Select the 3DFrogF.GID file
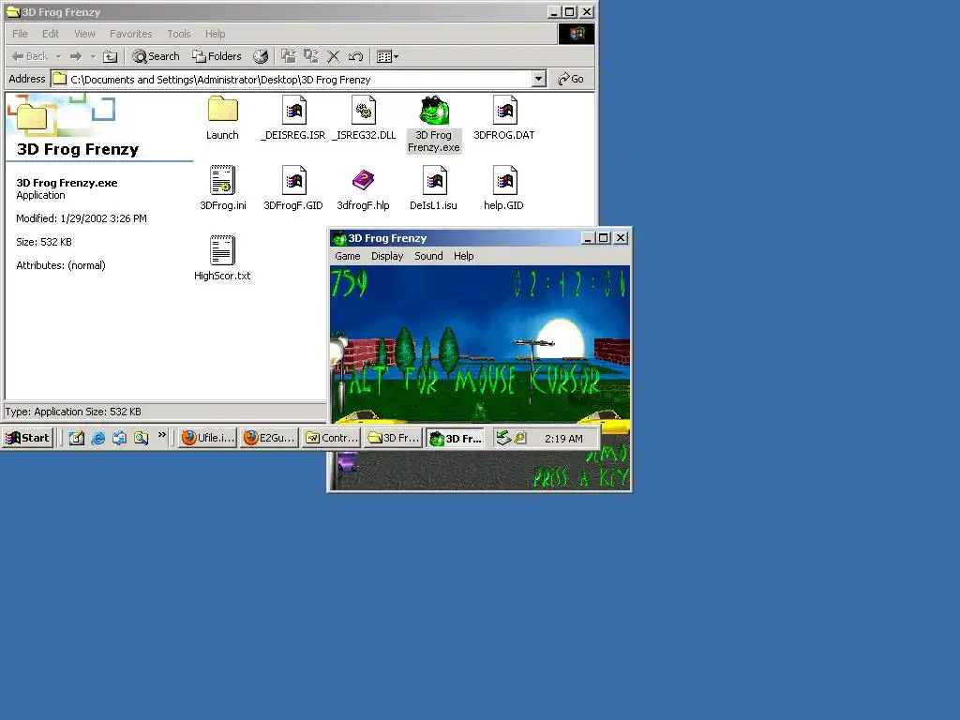The image size is (960, 720). 293,187
